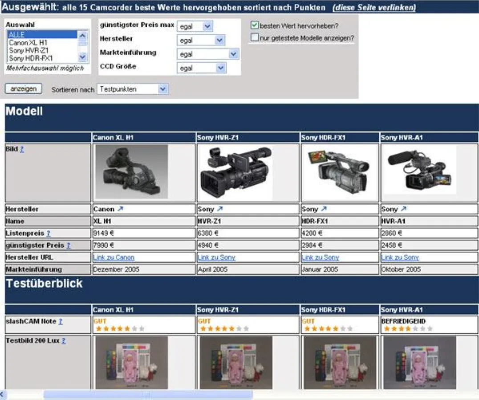This screenshot has height=400, width=479.
Task: Open help for slashCAM Note
Action: point(61,321)
